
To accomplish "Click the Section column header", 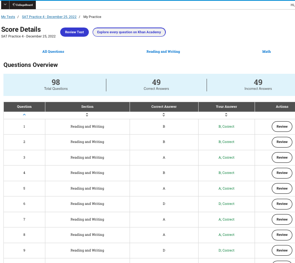I will pyautogui.click(x=87, y=107).
